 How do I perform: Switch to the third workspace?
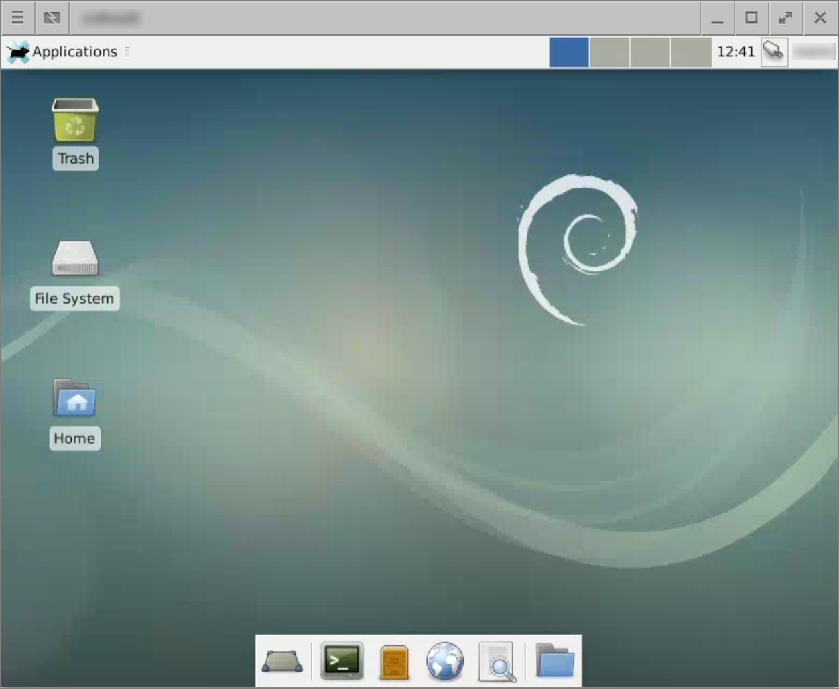pos(649,52)
